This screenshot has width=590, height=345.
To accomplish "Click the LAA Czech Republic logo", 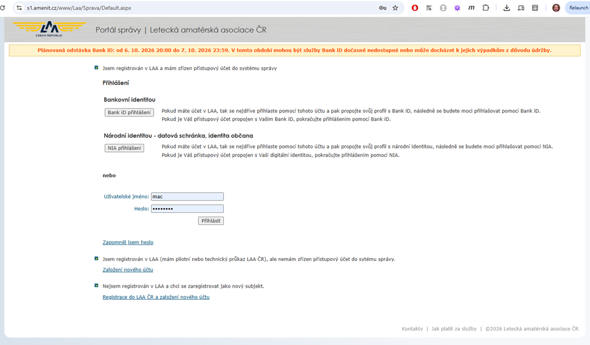I will pos(49,29).
